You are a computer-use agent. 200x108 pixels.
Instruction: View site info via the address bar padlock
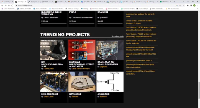coord(16,6)
